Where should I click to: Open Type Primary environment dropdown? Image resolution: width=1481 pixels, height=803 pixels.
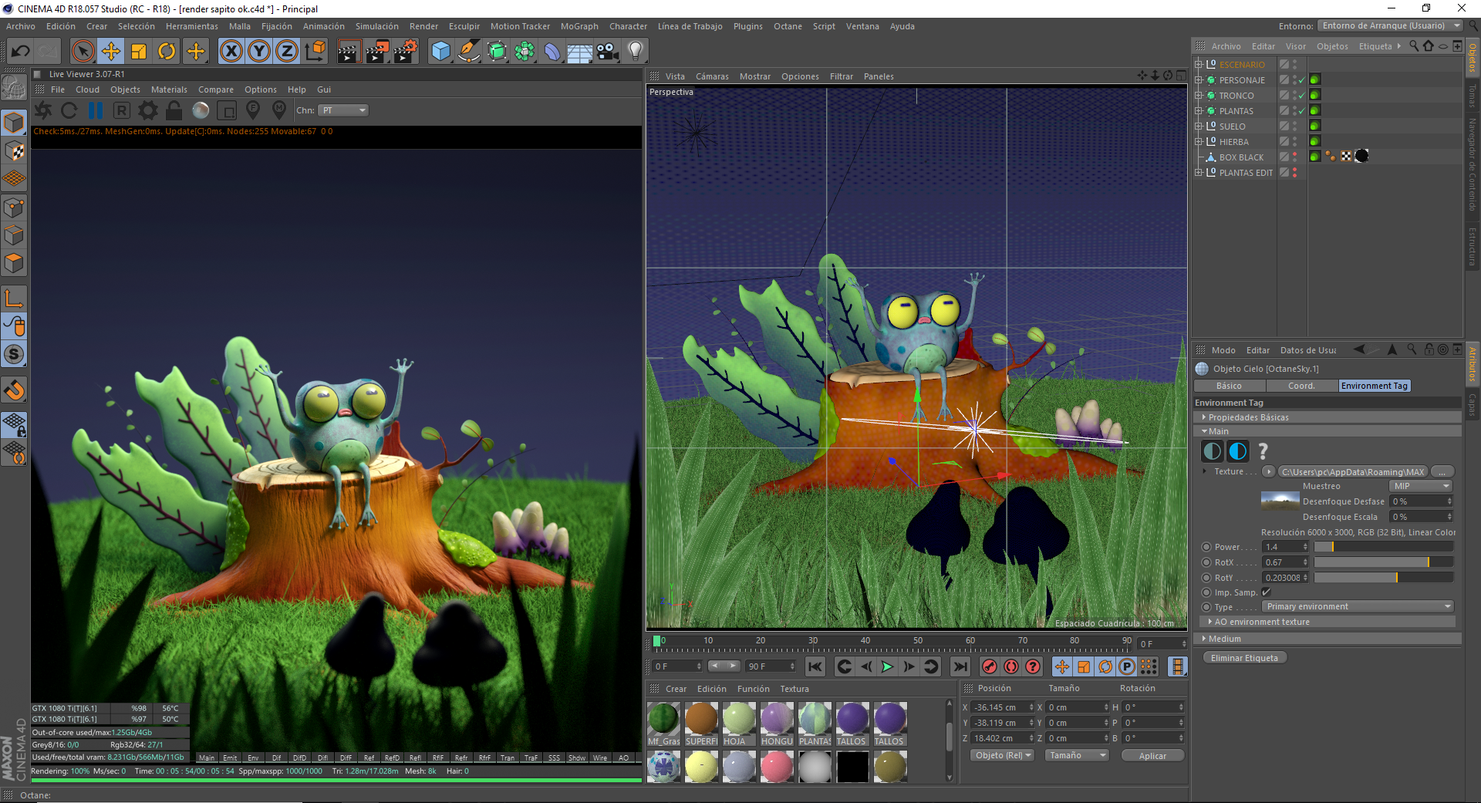(x=1358, y=606)
